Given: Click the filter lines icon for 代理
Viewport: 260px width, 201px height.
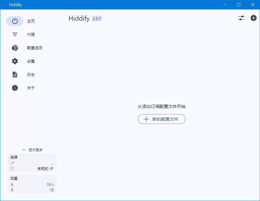Looking at the screenshot, I should 15,34.
